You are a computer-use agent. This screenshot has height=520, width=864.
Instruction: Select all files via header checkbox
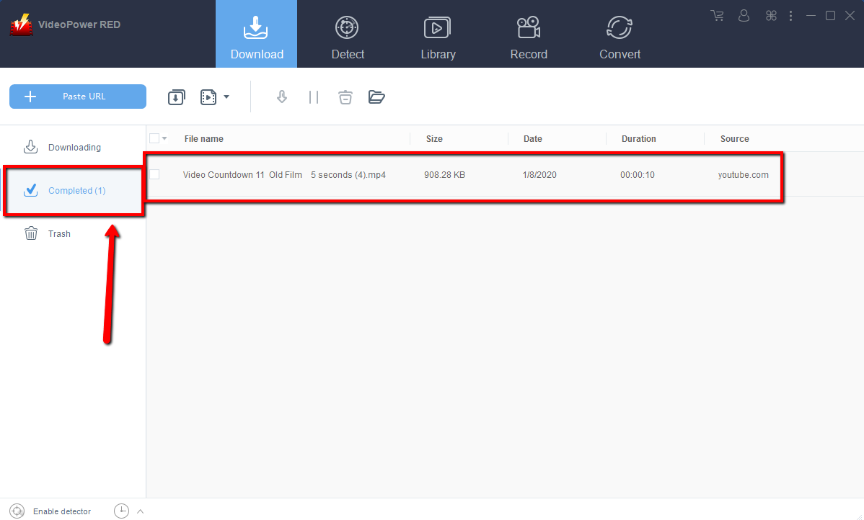click(154, 138)
